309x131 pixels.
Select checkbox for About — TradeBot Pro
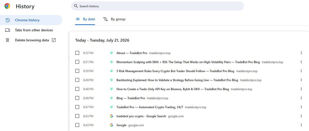click(x=77, y=53)
